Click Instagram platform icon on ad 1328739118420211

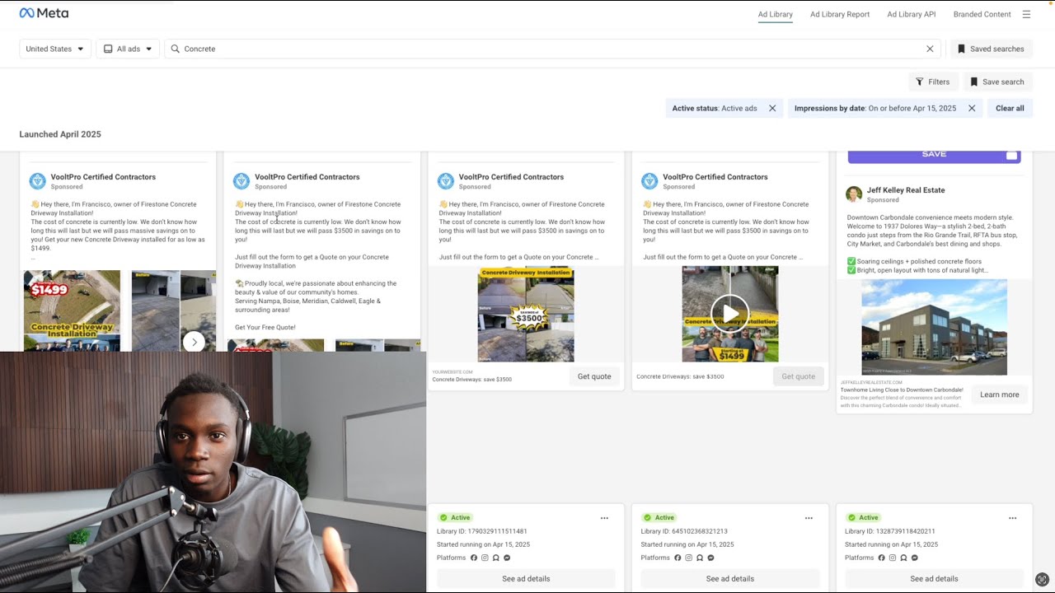[893, 558]
